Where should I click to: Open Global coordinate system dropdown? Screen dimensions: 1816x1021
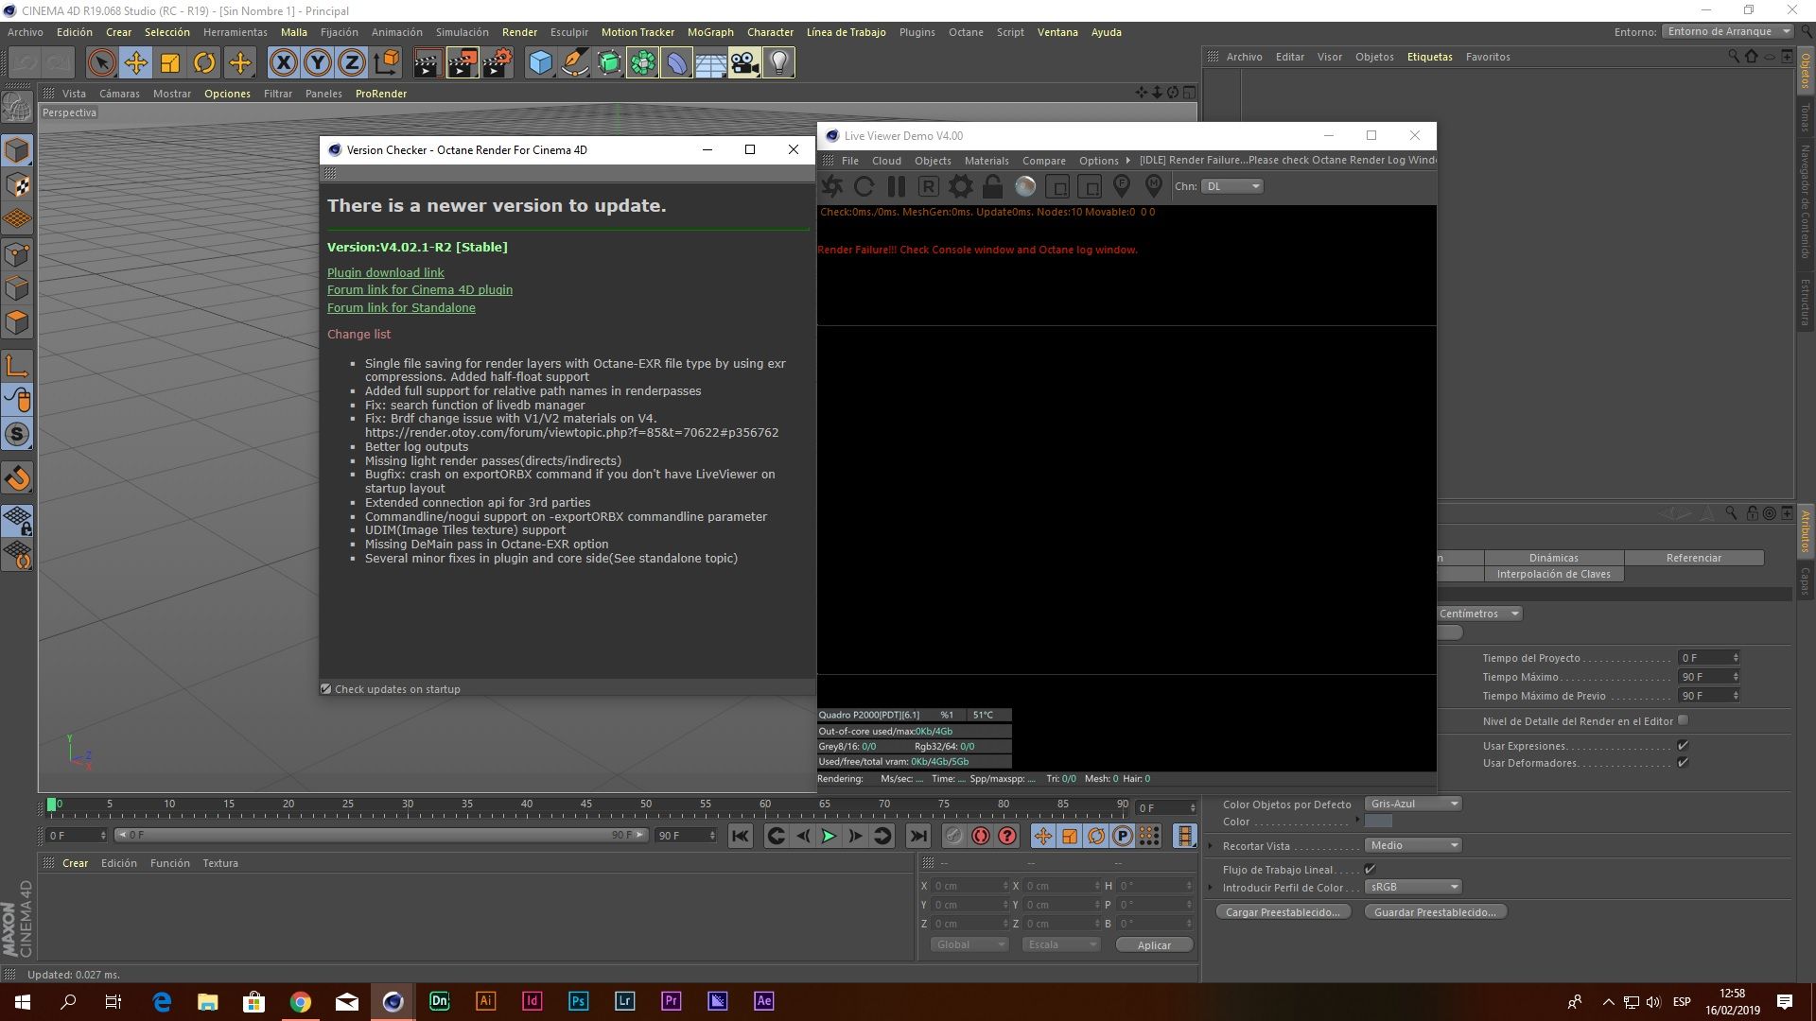click(x=969, y=944)
